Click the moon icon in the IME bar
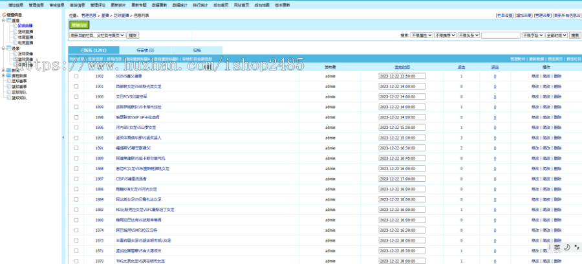The height and width of the screenshot is (264, 582). [x=566, y=247]
